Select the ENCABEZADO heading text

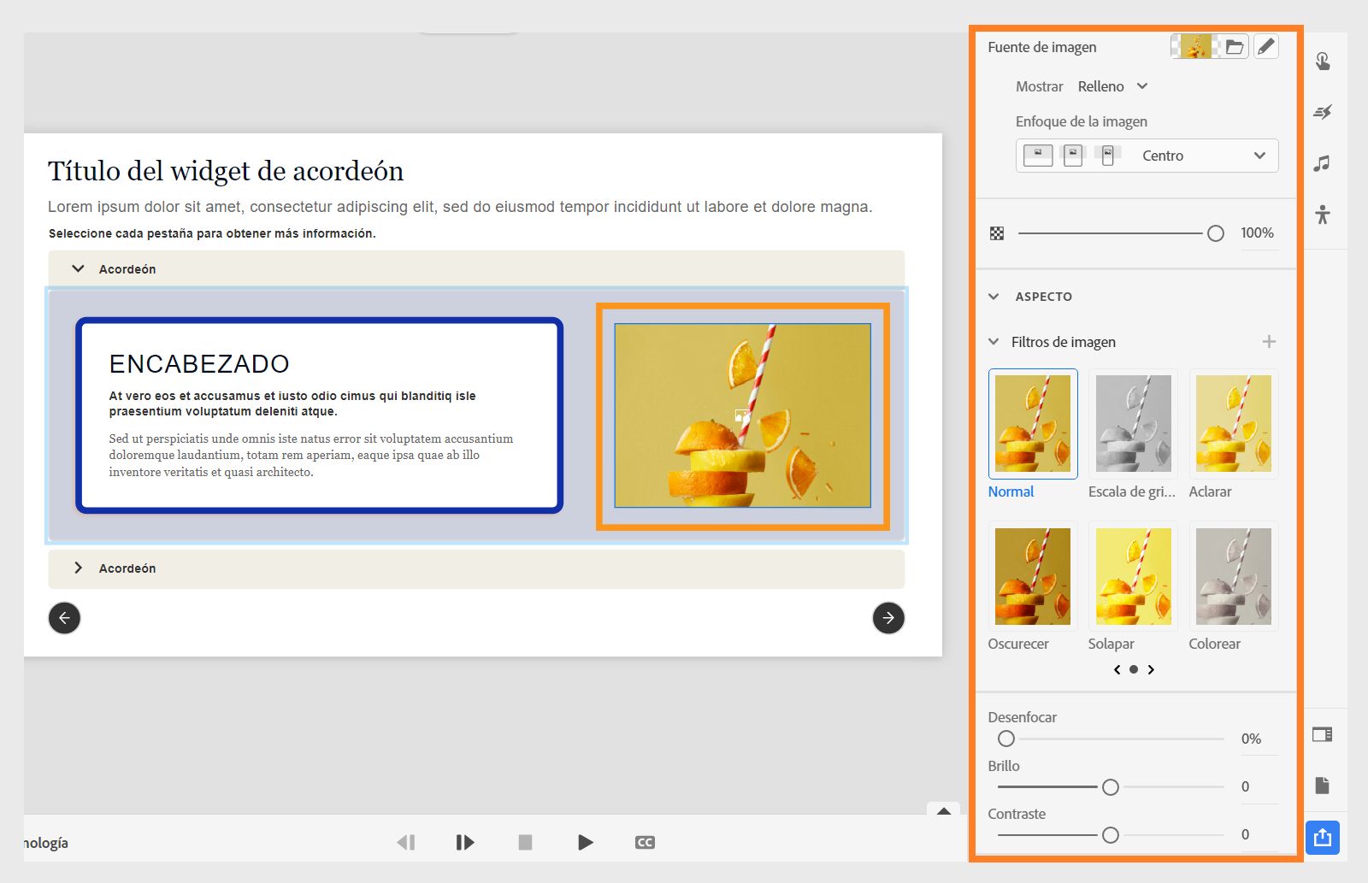click(199, 364)
